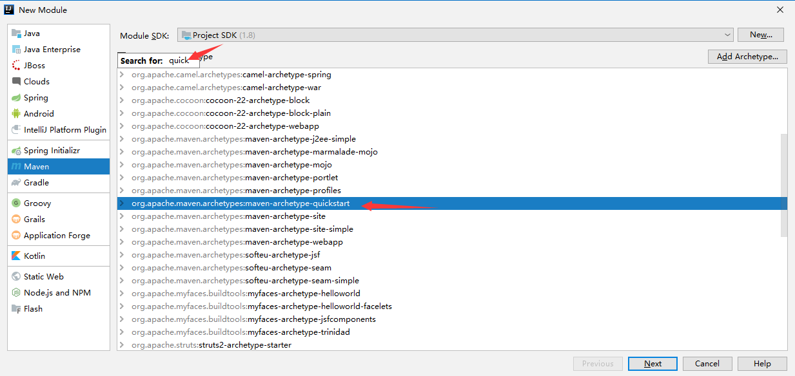Choose Gradle module type

[x=59, y=183]
